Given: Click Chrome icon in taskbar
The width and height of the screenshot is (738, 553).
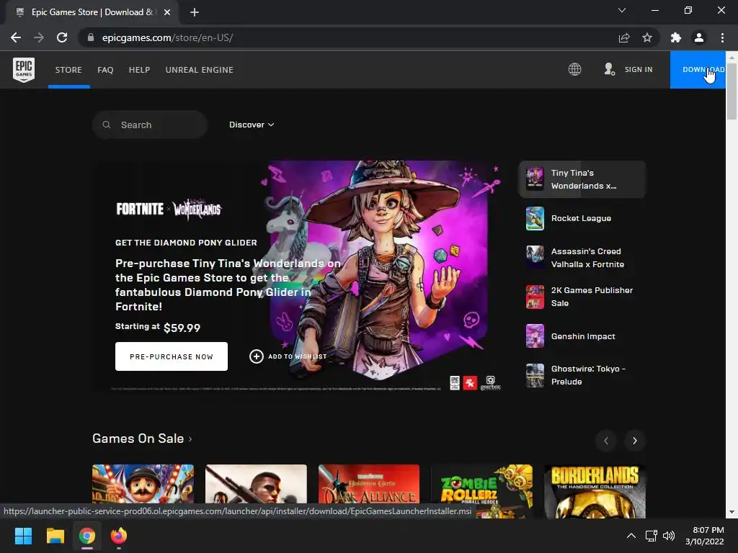Looking at the screenshot, I should [x=87, y=536].
